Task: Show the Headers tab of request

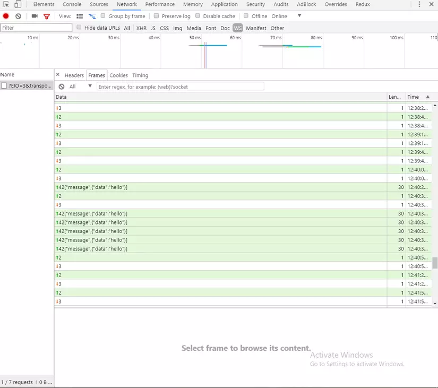Action: point(74,75)
